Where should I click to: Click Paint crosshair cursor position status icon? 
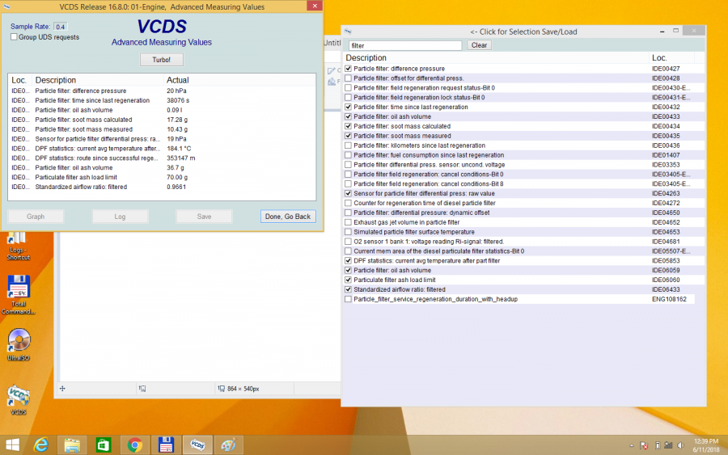62,389
